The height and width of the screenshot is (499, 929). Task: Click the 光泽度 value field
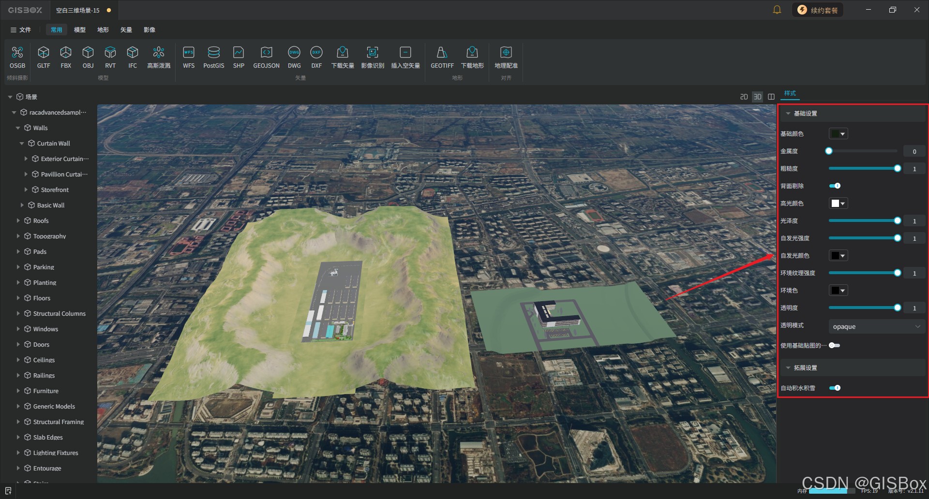(914, 221)
